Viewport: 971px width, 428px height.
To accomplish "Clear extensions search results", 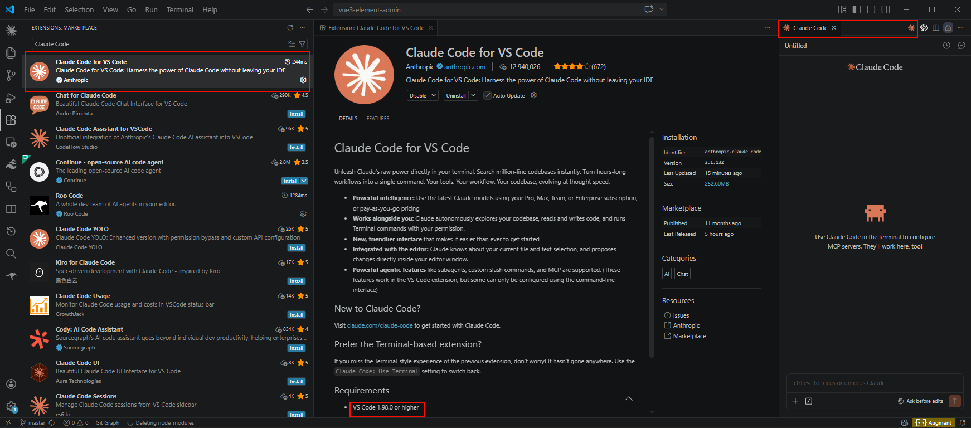I will click(x=292, y=44).
